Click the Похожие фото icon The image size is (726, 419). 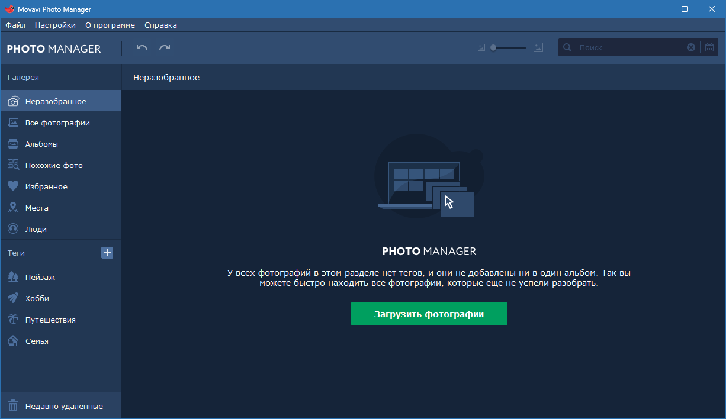click(x=13, y=165)
